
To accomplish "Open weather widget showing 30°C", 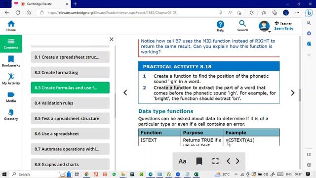I will point(222,174).
